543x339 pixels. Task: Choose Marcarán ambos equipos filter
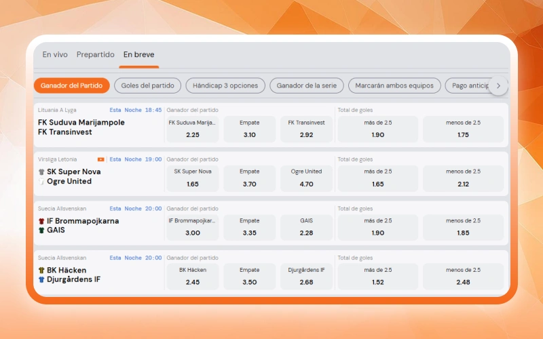[x=394, y=86]
